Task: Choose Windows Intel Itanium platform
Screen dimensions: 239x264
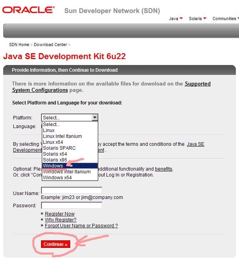Action: [x=70, y=172]
